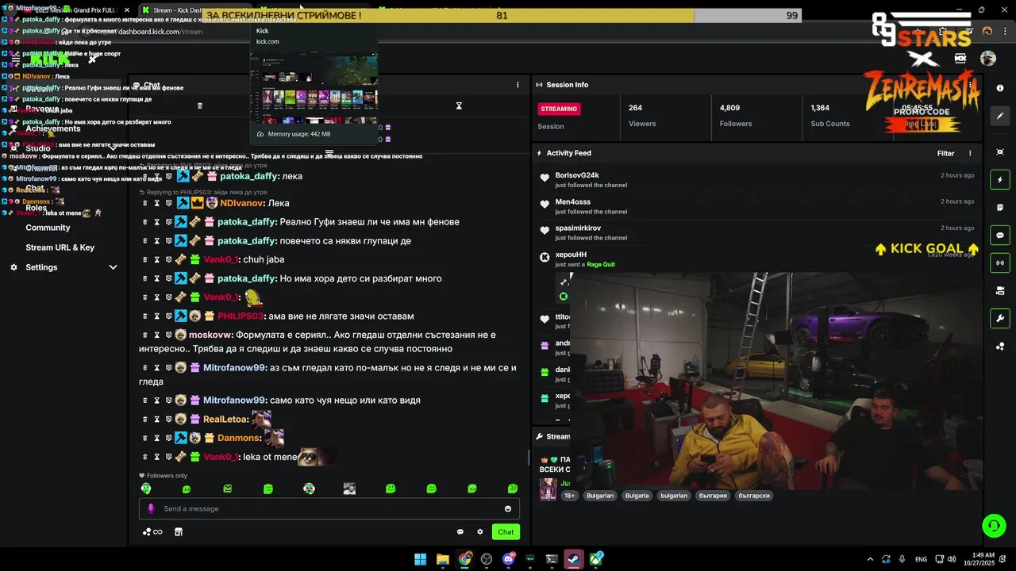Timeout Danmons using the hourglass icon
The height and width of the screenshot is (571, 1016).
pos(157,438)
